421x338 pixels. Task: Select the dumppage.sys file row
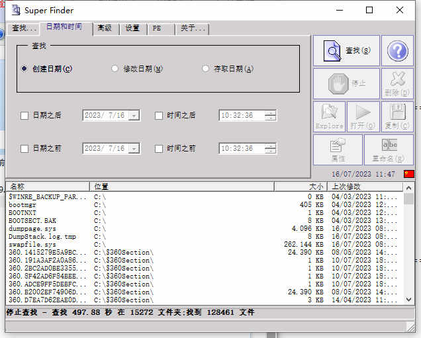pos(205,229)
